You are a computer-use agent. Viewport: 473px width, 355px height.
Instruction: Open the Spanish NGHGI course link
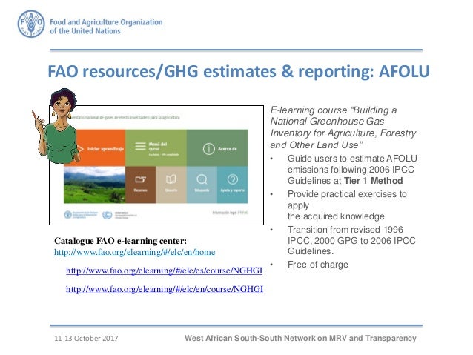pyautogui.click(x=164, y=271)
